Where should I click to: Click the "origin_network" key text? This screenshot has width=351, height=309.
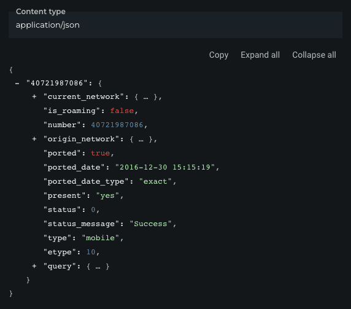(x=81, y=139)
